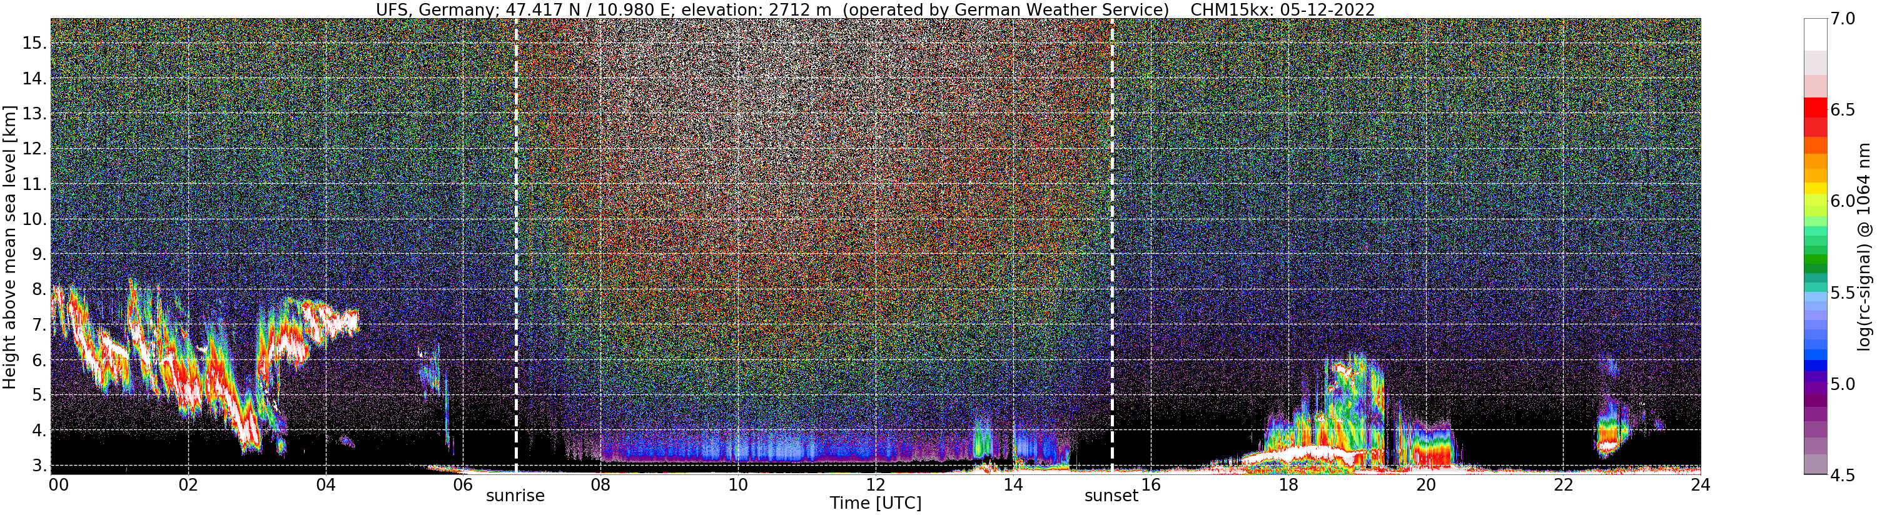Pick the red band of the colorbar
This screenshot has width=1877, height=515.
pyautogui.click(x=1815, y=107)
